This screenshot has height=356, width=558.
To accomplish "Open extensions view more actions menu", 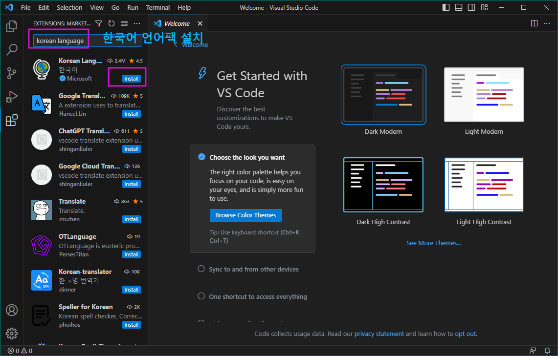I will 137,23.
